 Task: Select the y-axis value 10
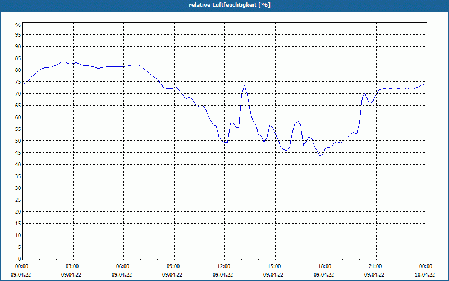(x=18, y=235)
